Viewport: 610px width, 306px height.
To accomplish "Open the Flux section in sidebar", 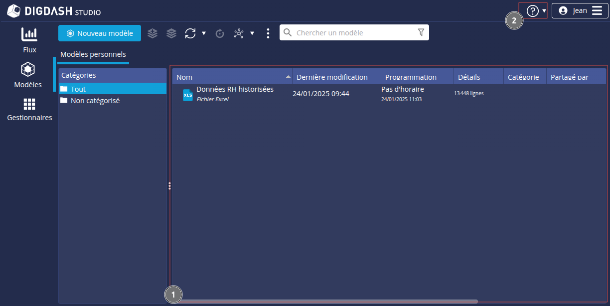I will (x=29, y=40).
